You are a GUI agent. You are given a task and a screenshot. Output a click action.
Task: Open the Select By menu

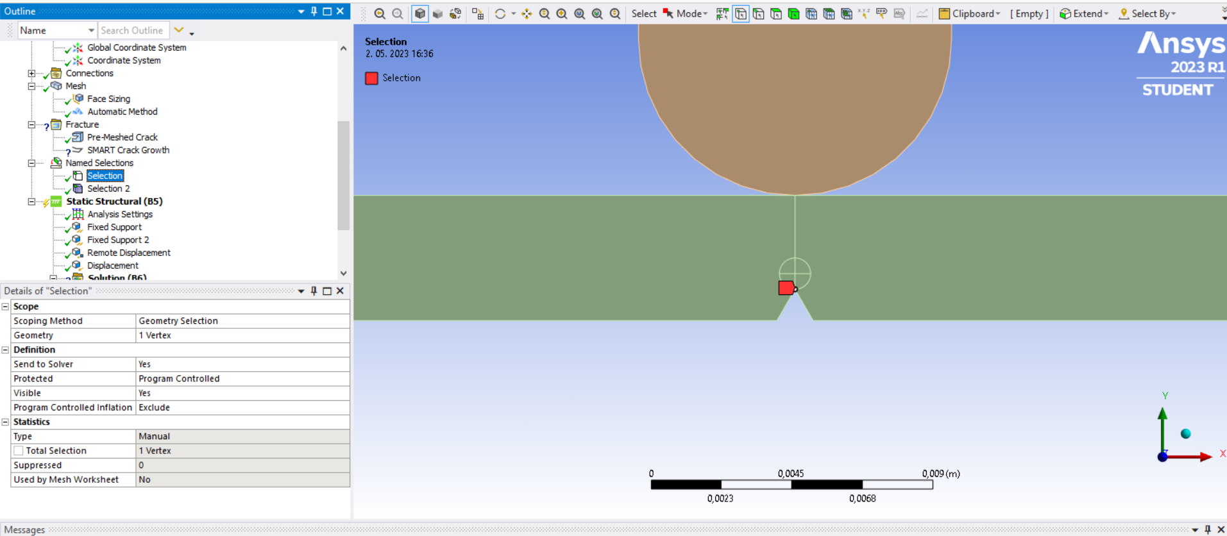tap(1147, 13)
